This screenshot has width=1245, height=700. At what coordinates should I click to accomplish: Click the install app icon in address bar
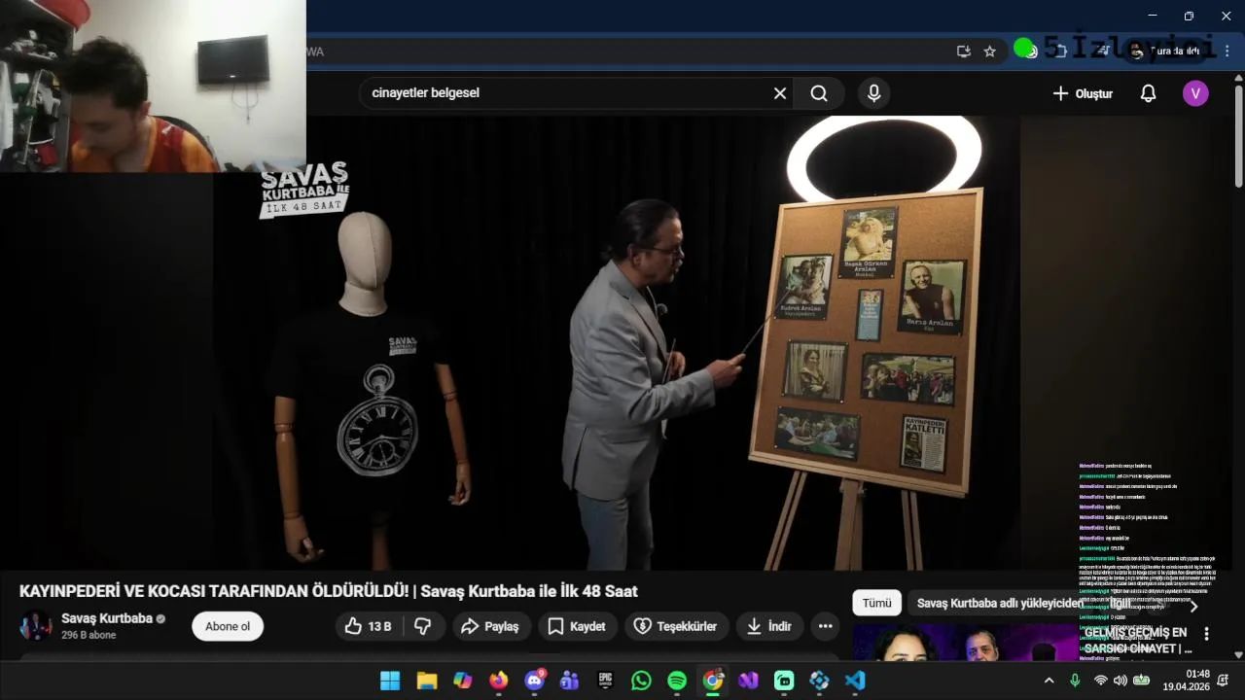point(964,52)
